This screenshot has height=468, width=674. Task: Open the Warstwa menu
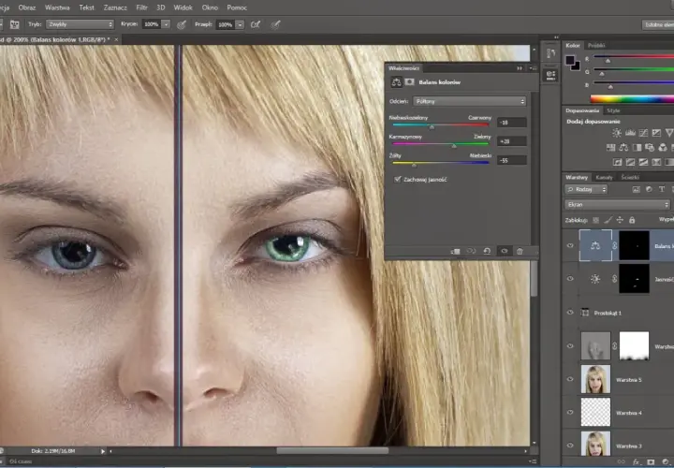point(57,7)
